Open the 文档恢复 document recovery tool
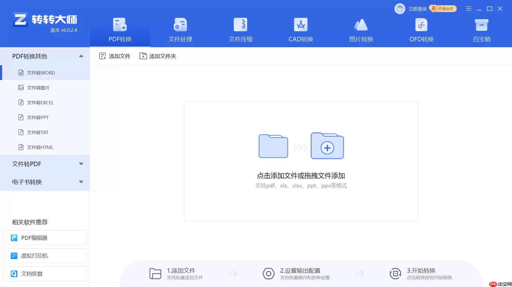The width and height of the screenshot is (512, 287). coord(44,274)
